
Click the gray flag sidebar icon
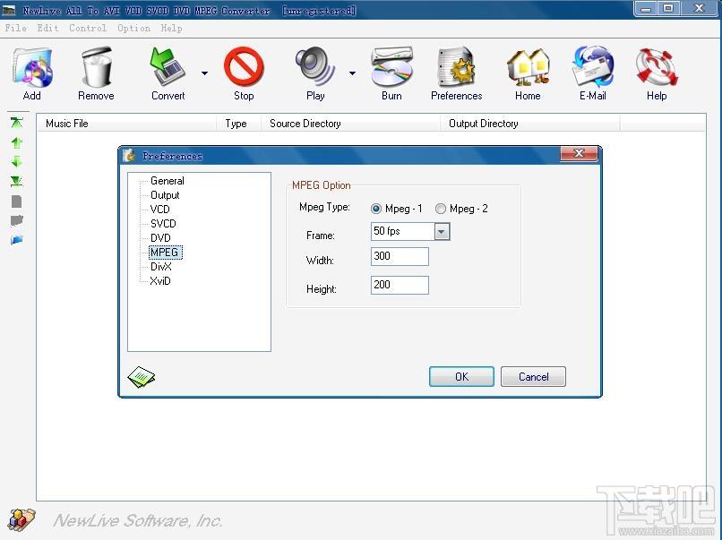click(x=17, y=220)
